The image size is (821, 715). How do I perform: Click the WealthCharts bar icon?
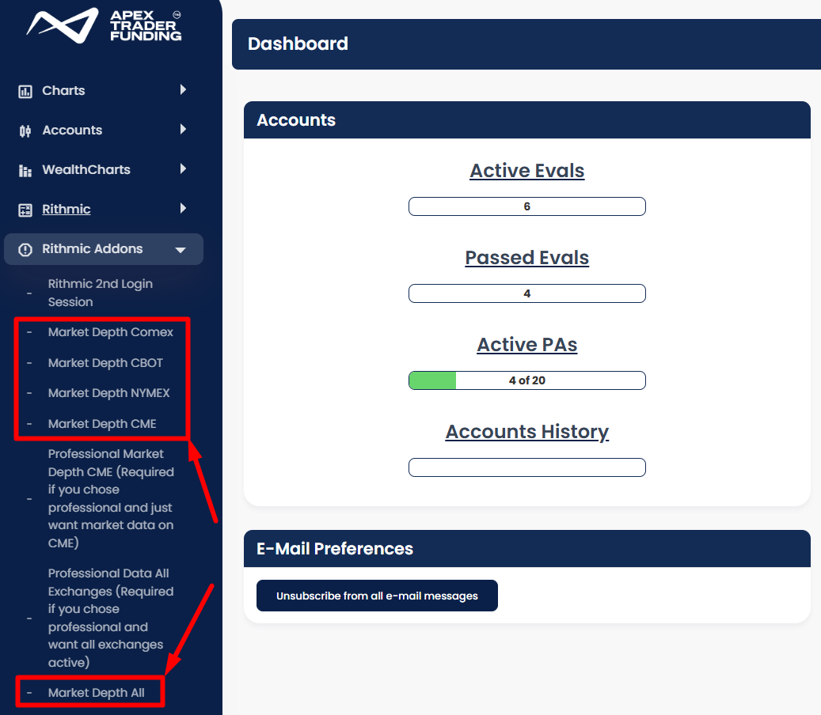(x=25, y=170)
